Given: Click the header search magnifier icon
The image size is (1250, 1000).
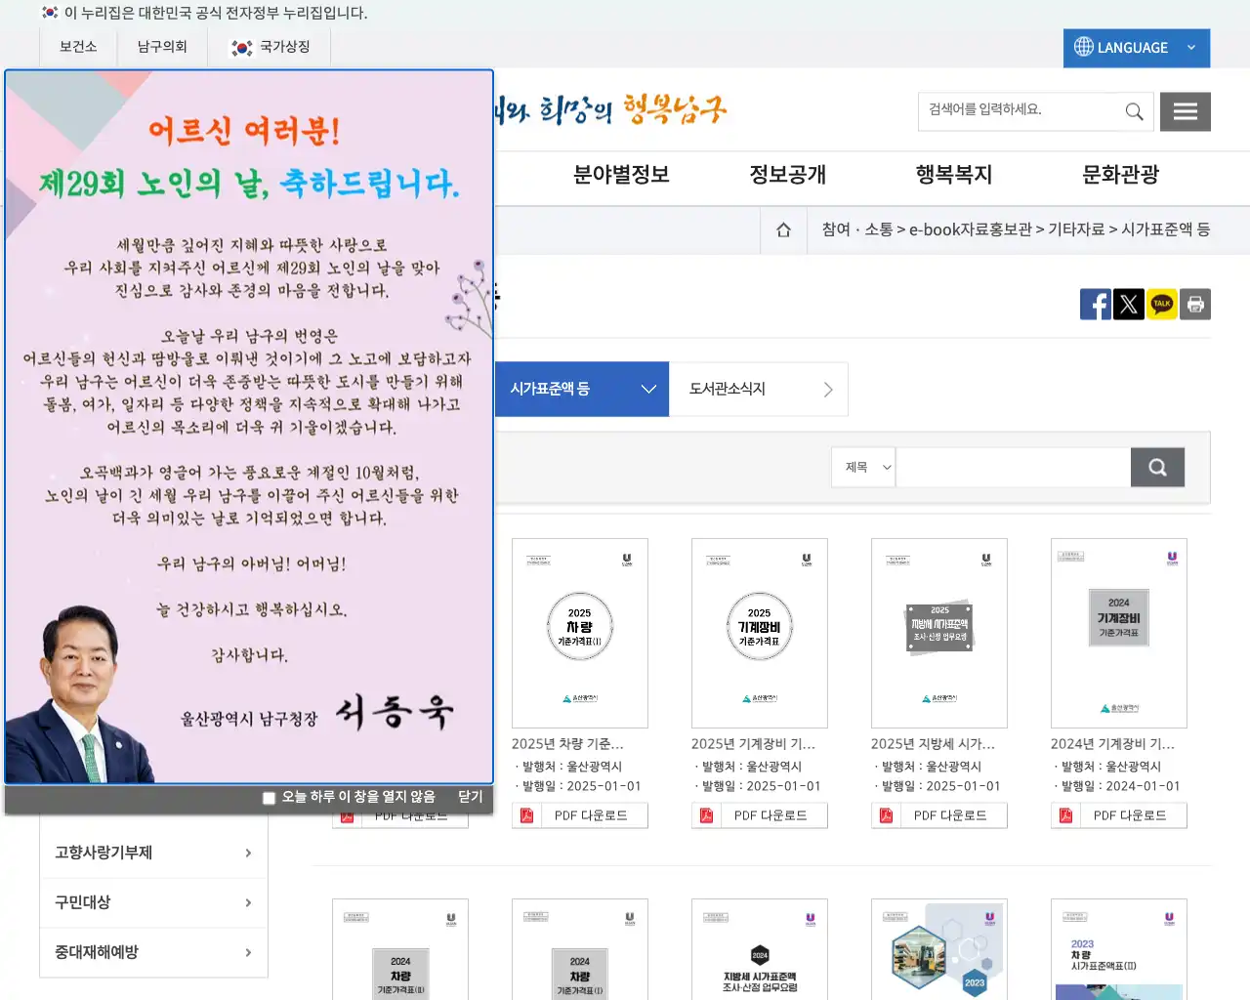Looking at the screenshot, I should coord(1134,111).
